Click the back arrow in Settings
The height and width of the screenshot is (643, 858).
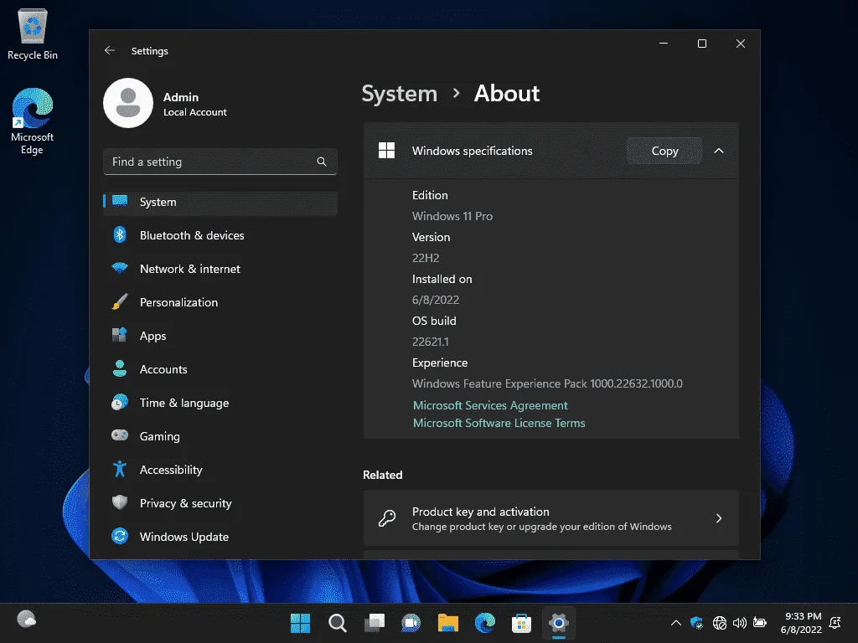(110, 50)
